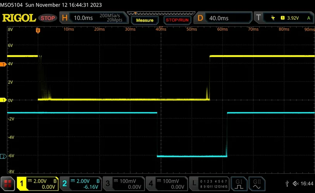Screen dimensions: 315x193
Task: Click the channel 2 ground marker
Action: coord(3,156)
